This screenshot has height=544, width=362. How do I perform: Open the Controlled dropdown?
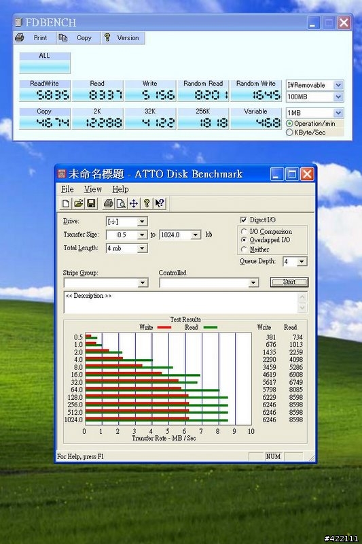253,283
